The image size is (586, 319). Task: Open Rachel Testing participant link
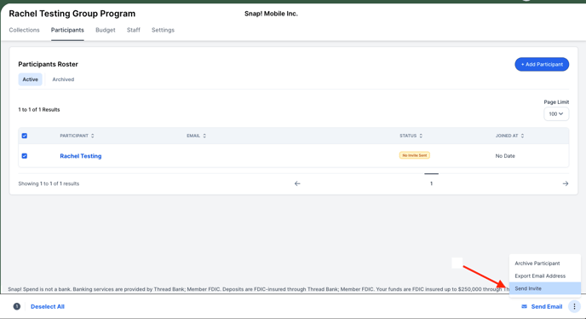[x=81, y=156]
